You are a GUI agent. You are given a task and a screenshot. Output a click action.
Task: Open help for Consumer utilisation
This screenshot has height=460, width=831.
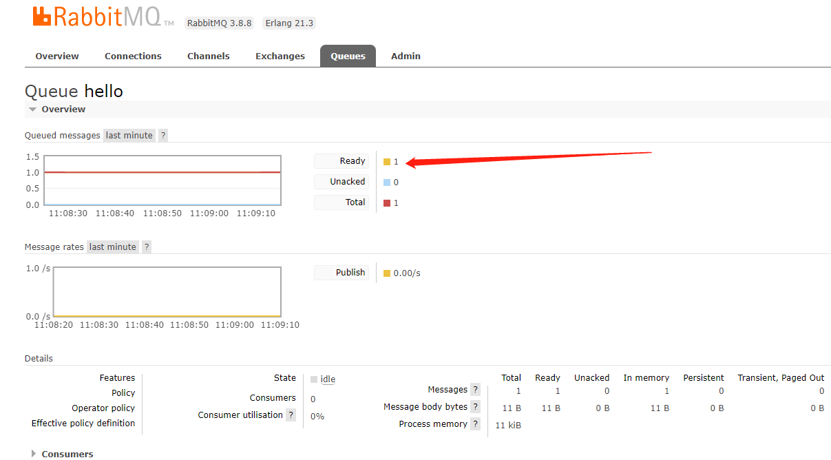click(291, 415)
